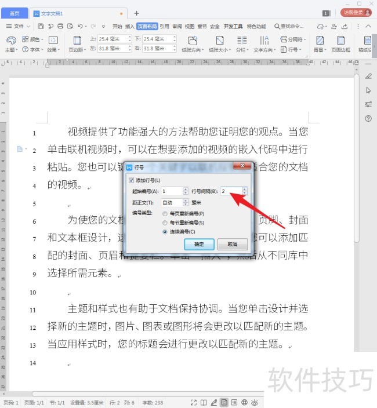Switch to web layout in status bar

coord(244,402)
